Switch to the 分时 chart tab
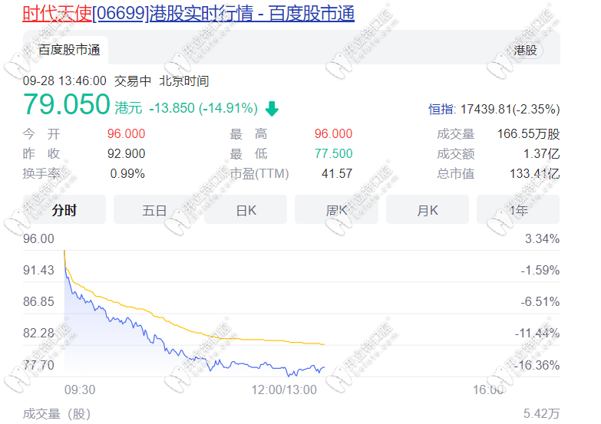Screen dimensions: 601x424 tap(64, 210)
